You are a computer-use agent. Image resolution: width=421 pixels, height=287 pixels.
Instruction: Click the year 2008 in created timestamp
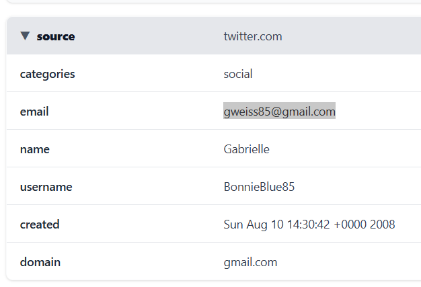[x=383, y=224]
